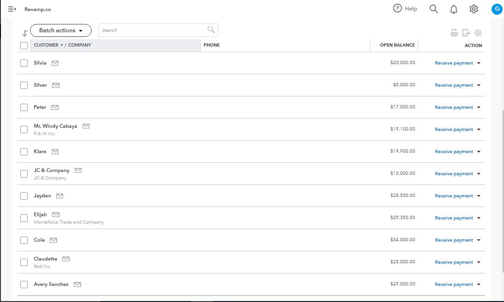This screenshot has height=302, width=504.
Task: Click Receive payment for Silver
Action: click(454, 85)
